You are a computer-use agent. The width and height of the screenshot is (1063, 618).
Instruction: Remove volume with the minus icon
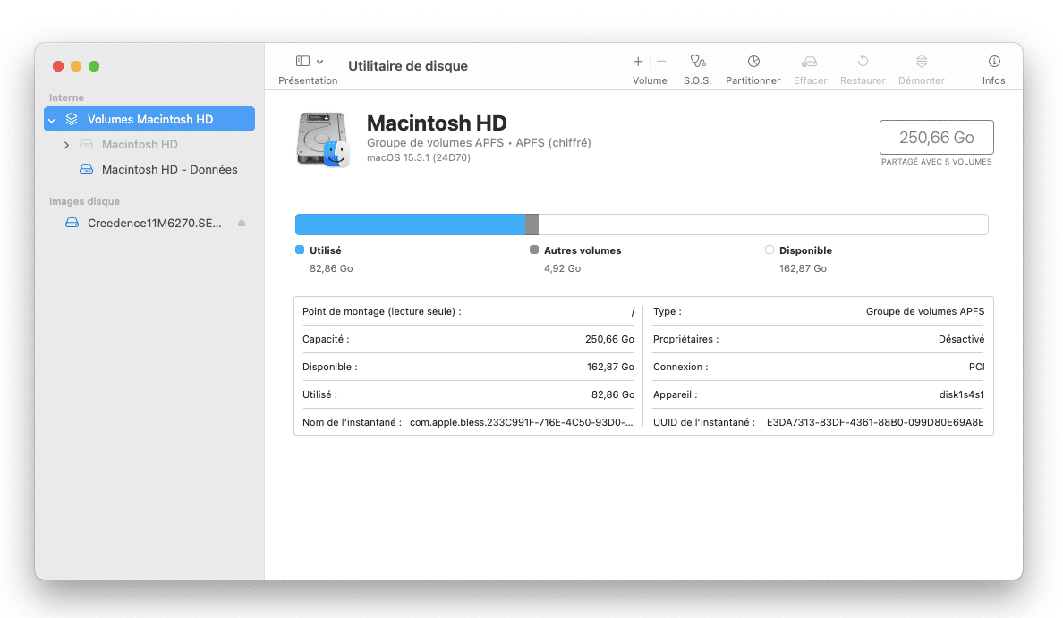coord(661,62)
